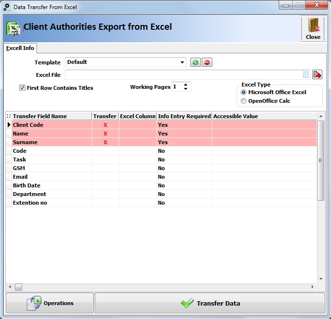
Task: Click the Excel Column cell for Surname
Action: 138,142
